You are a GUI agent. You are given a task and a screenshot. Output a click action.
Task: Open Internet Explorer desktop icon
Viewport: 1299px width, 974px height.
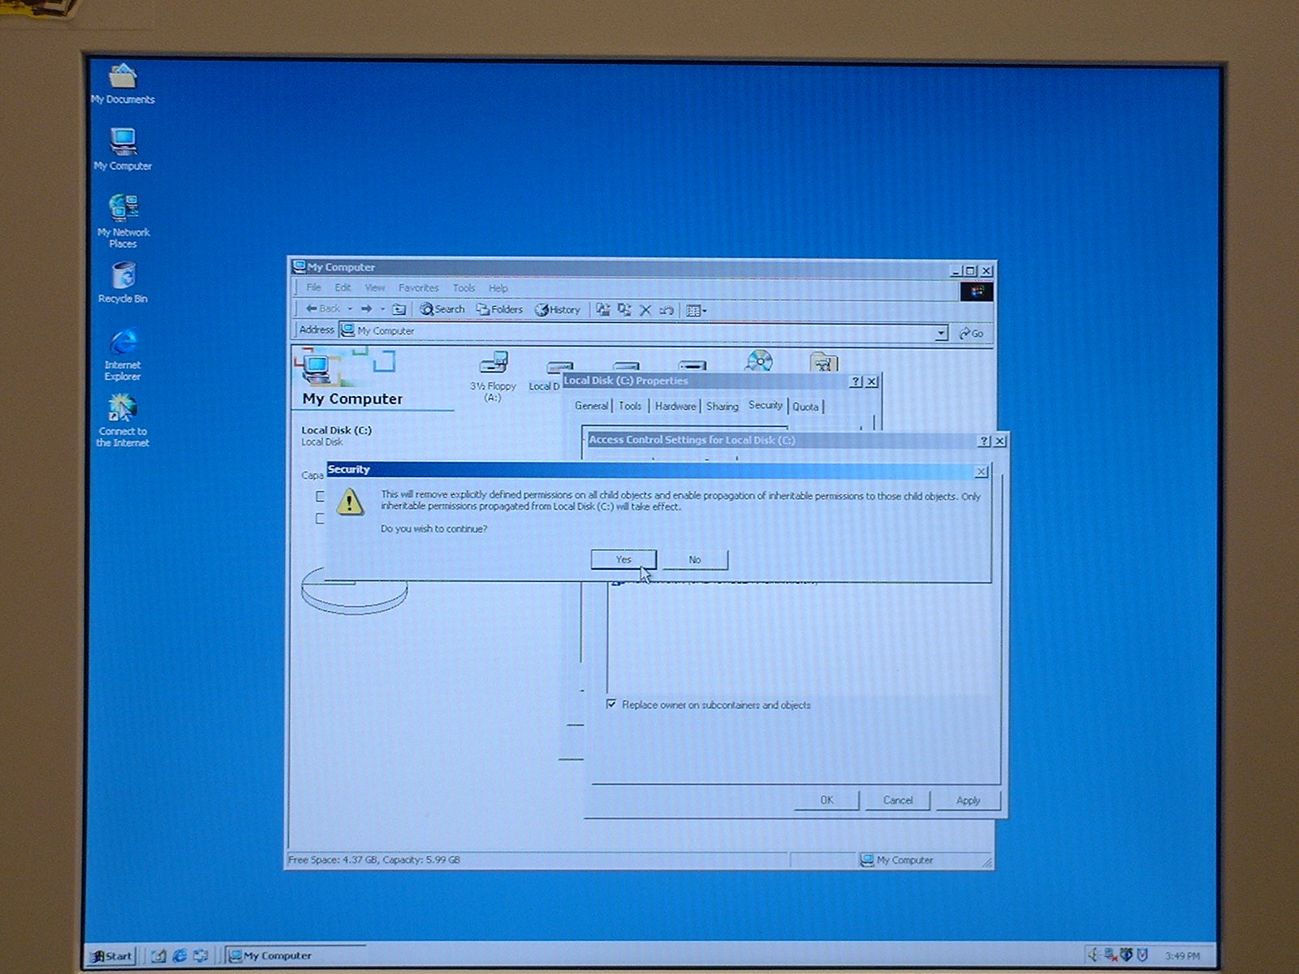tap(123, 344)
